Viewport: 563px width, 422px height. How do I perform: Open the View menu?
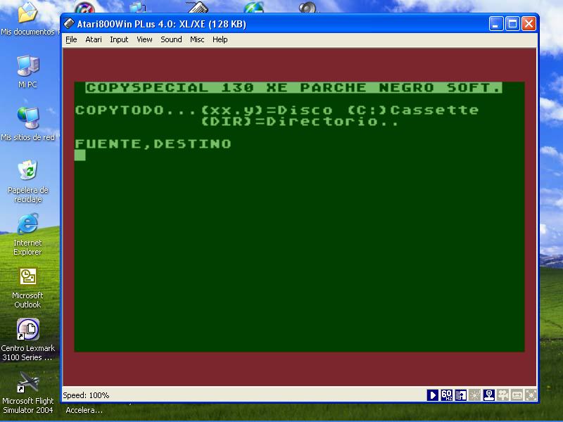[144, 39]
